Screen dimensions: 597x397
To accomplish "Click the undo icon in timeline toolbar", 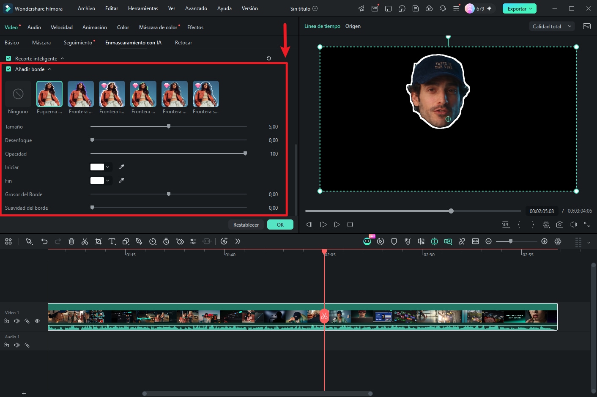I will point(44,241).
